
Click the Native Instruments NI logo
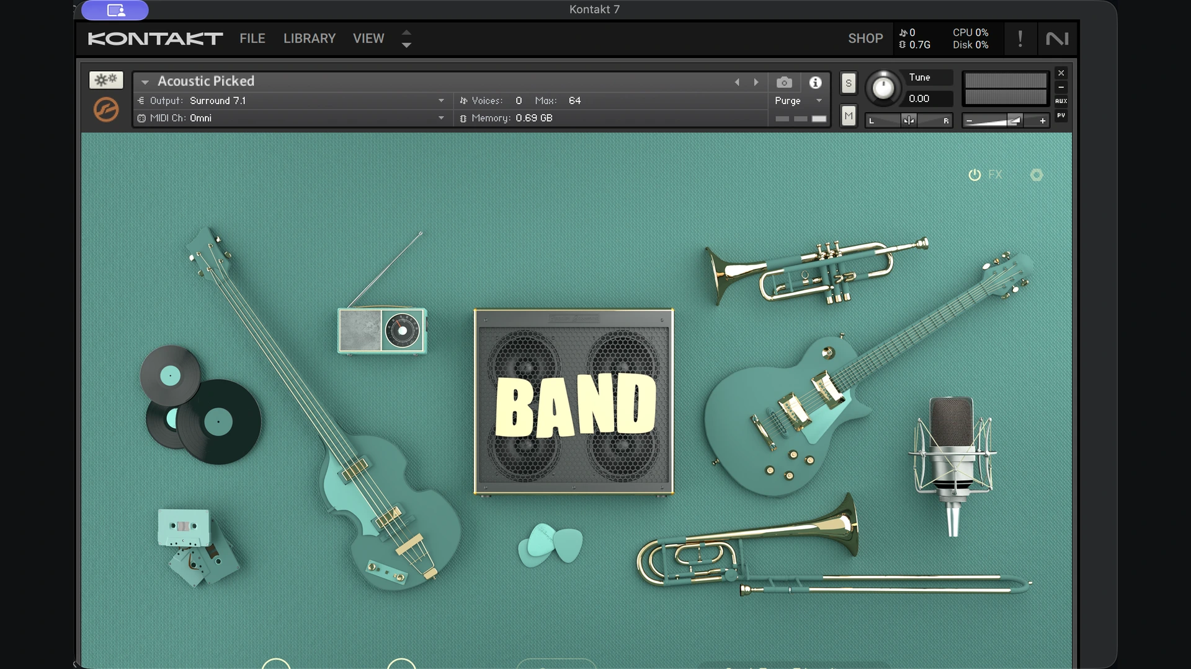point(1057,38)
